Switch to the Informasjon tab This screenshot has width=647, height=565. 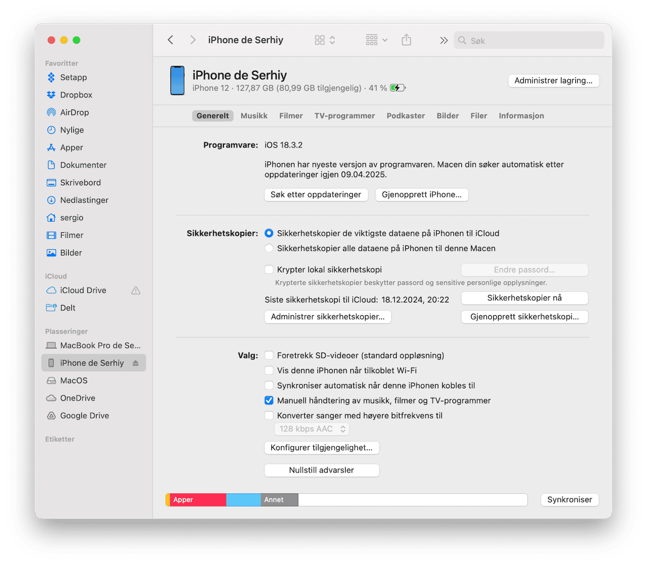point(521,116)
